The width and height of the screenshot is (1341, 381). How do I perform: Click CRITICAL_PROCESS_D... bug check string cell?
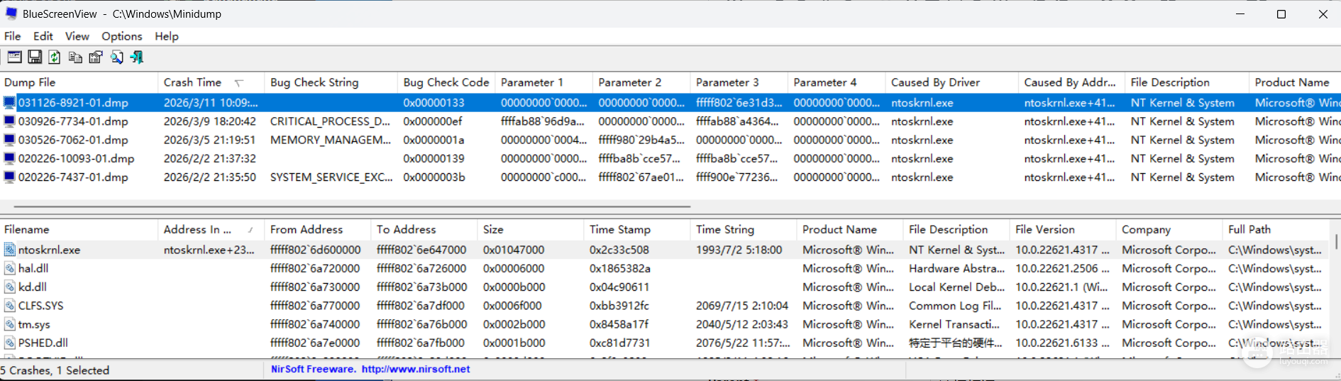point(331,121)
